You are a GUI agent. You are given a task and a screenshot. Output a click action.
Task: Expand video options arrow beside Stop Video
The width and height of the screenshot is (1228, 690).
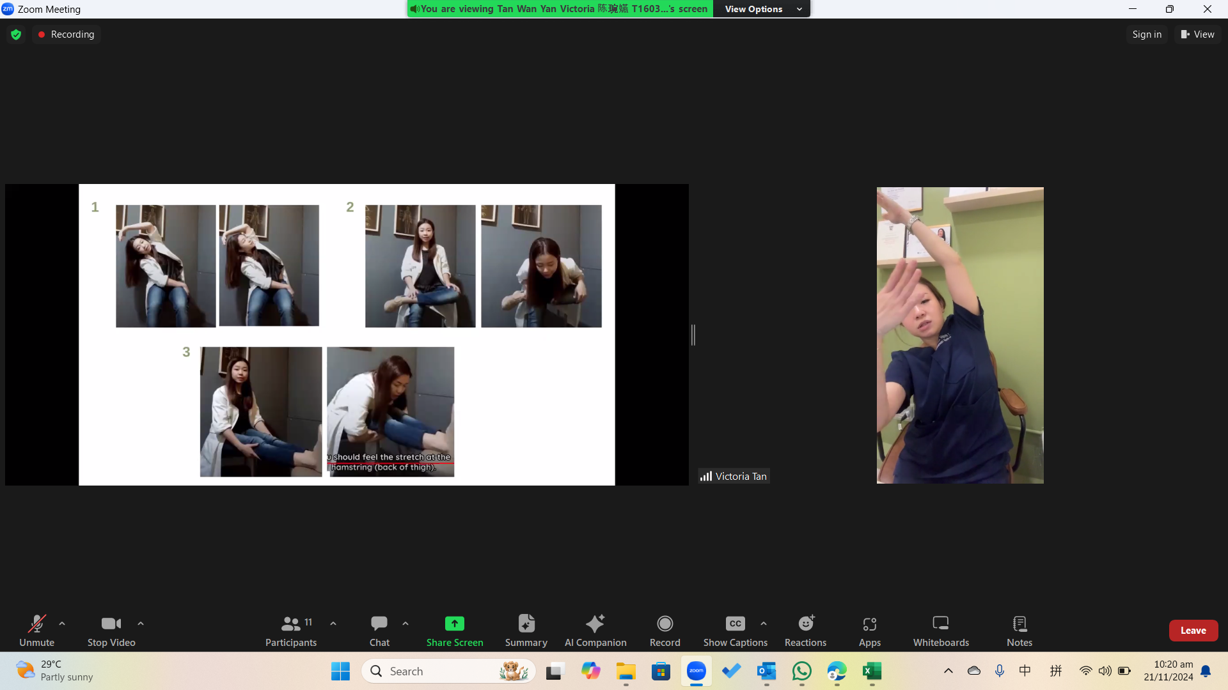coord(141,624)
